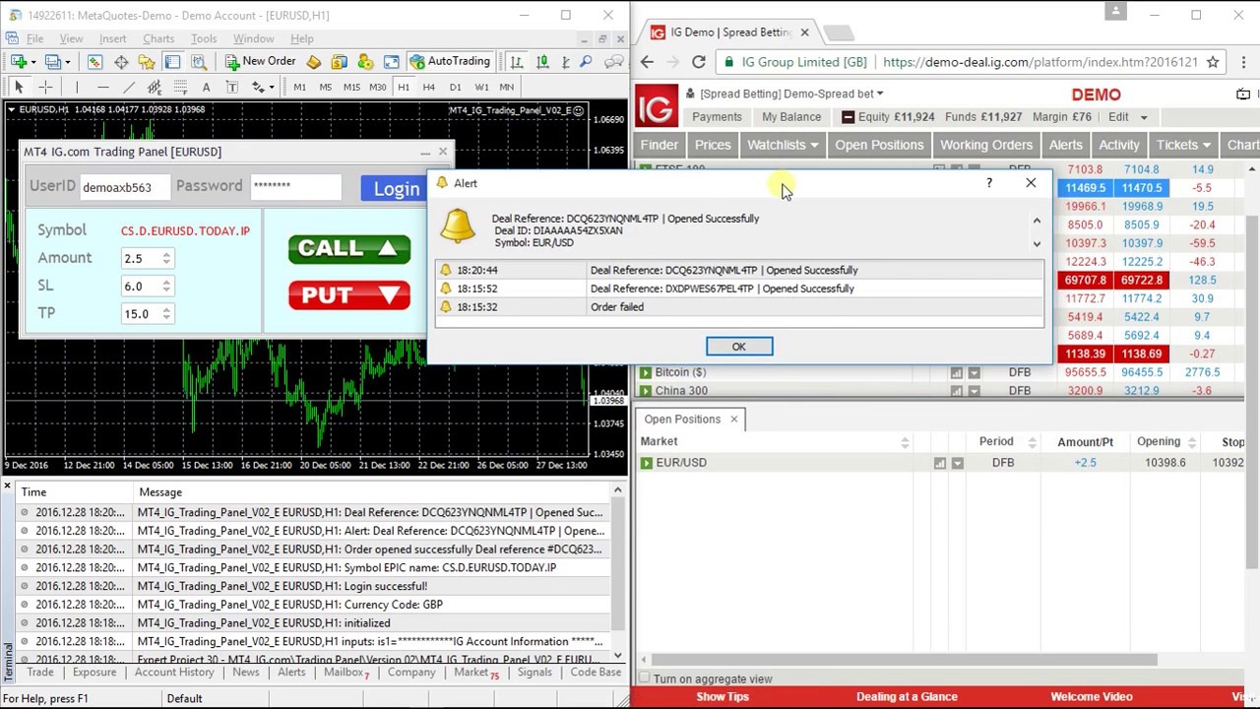This screenshot has width=1260, height=709.
Task: Switch chart timeframe to M1
Action: click(x=299, y=87)
